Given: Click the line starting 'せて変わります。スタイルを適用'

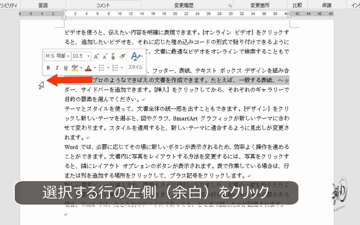Looking at the screenshot, I should [x=177, y=128].
